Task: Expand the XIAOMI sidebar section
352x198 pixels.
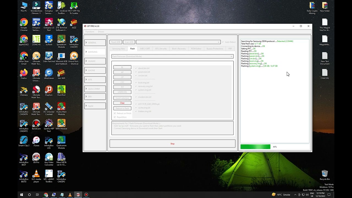Action: pyautogui.click(x=95, y=70)
